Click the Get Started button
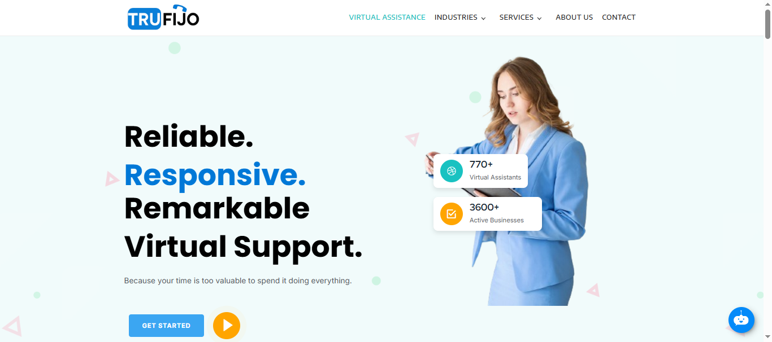Image resolution: width=772 pixels, height=342 pixels. (166, 326)
